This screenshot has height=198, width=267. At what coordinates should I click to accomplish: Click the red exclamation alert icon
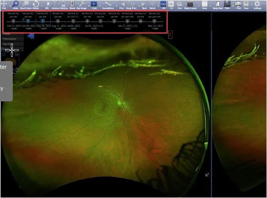170,35
